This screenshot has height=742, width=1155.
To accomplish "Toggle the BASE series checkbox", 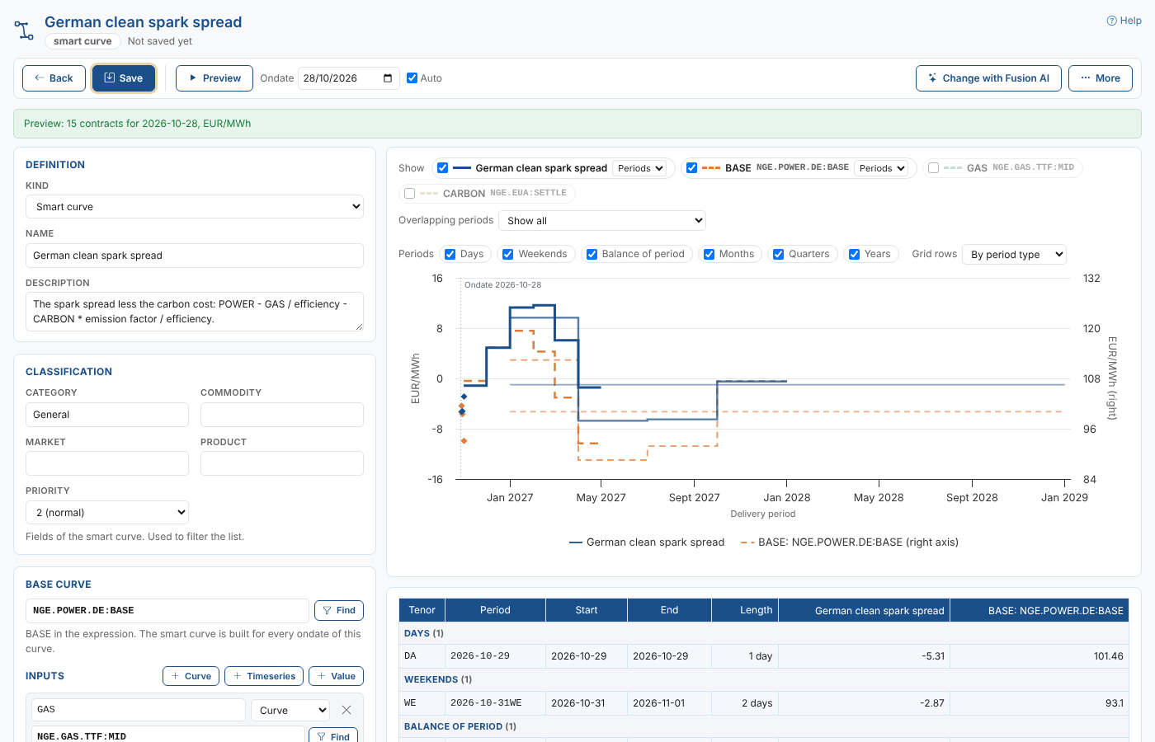I will pos(692,168).
